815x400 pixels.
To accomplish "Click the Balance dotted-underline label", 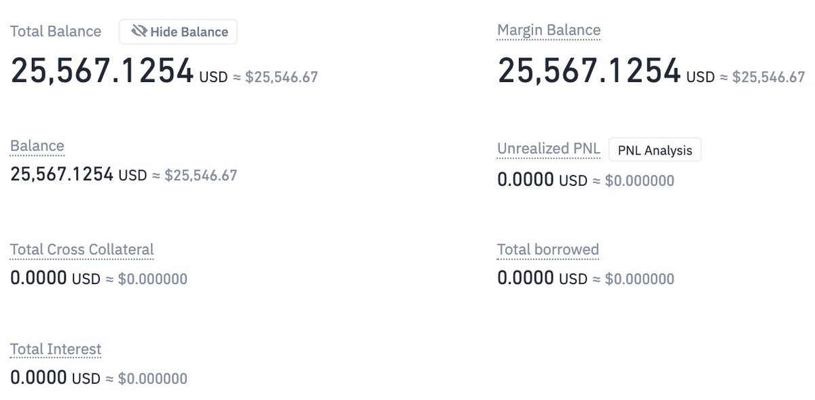I will [x=37, y=146].
